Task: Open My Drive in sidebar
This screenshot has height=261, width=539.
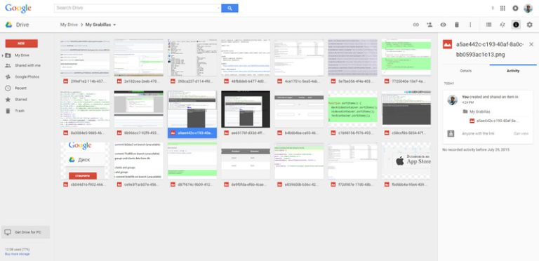Action: click(22, 55)
